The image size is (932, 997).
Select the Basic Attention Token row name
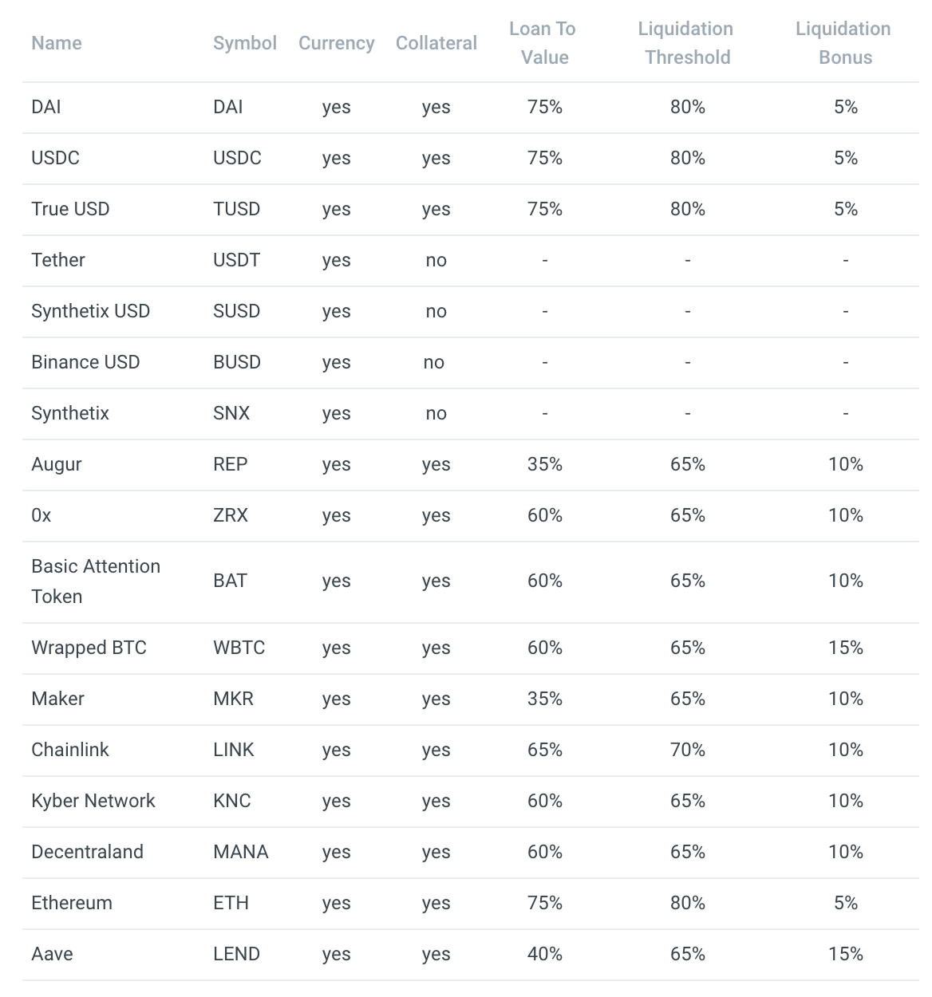tap(96, 581)
